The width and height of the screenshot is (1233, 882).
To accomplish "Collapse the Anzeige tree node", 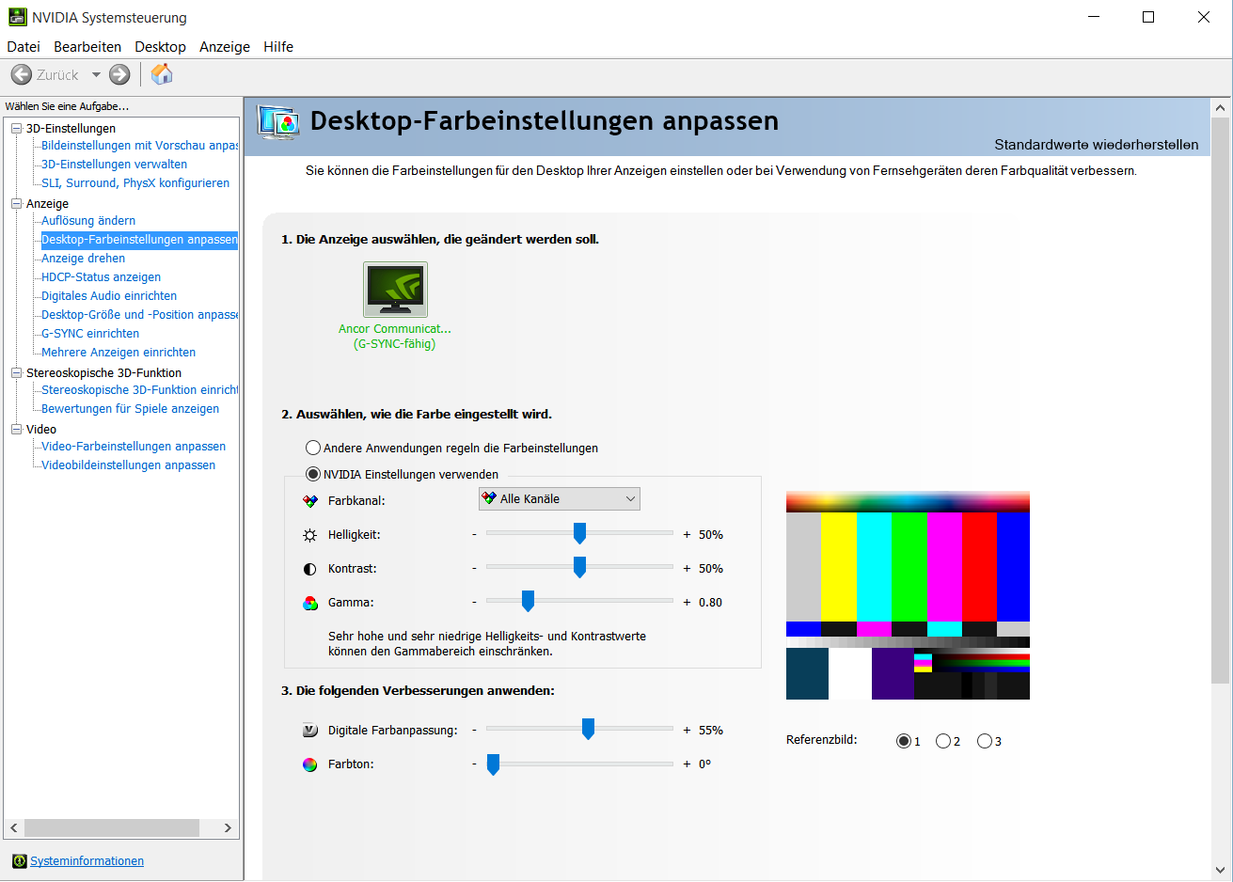I will [16, 204].
